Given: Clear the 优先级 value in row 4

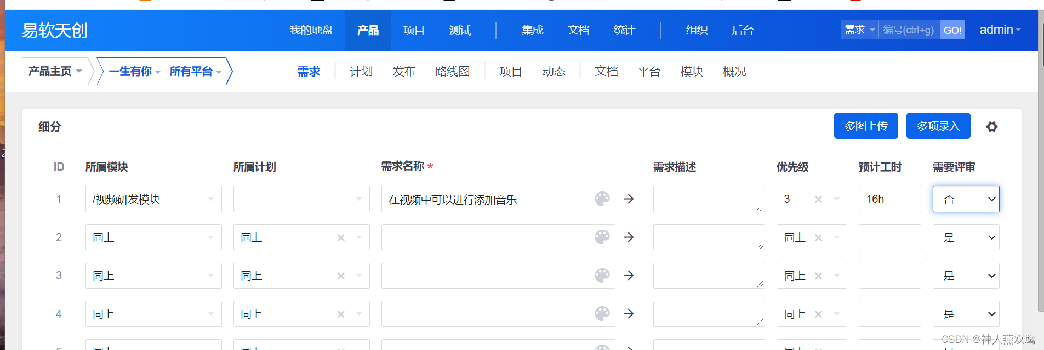Looking at the screenshot, I should click(818, 314).
